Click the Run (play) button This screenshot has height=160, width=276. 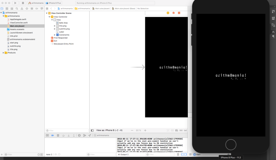15,3
